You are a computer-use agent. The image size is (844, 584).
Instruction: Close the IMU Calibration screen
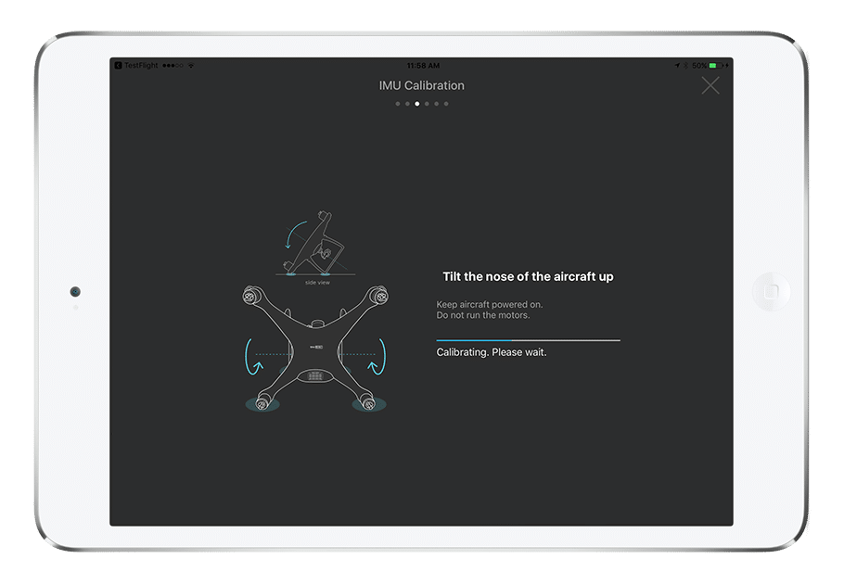click(x=710, y=86)
